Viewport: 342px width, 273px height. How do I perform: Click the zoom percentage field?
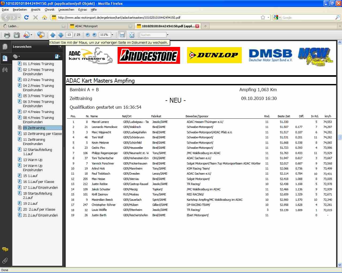[104, 35]
